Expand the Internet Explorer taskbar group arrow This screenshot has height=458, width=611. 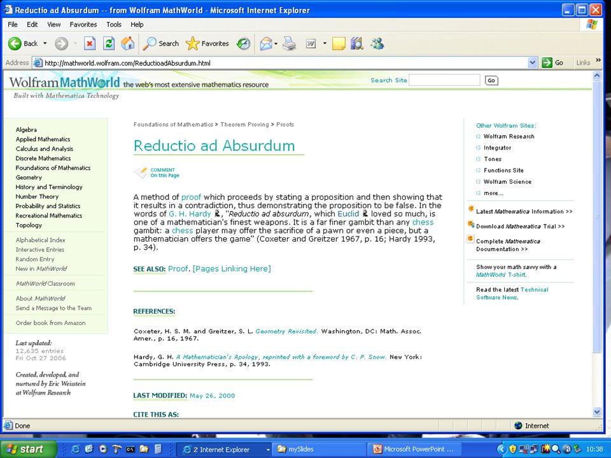[268, 450]
